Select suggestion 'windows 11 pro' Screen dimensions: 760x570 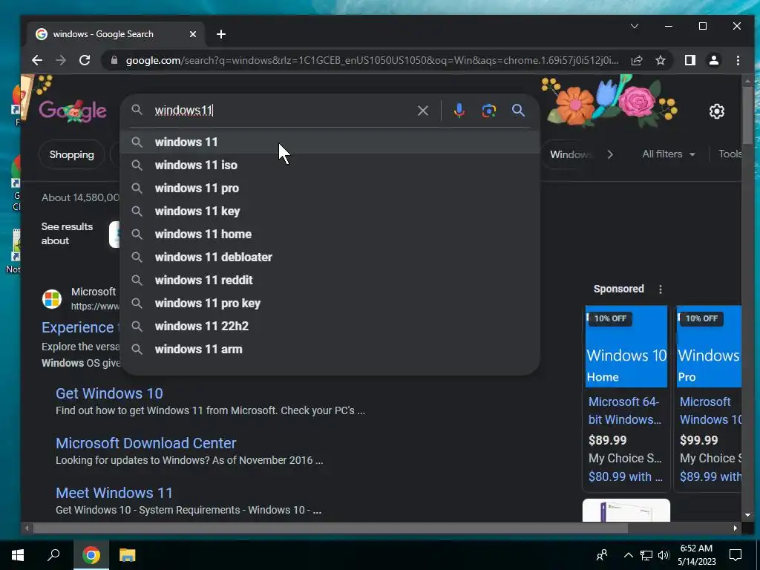click(330, 188)
